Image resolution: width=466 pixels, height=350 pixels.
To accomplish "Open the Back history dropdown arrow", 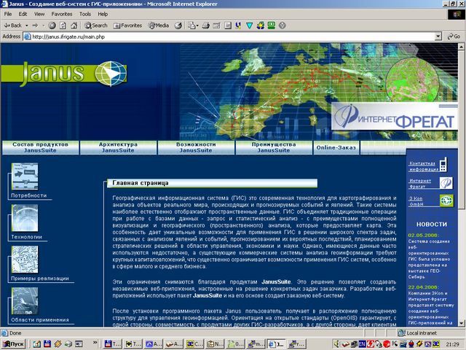I will [26, 26].
